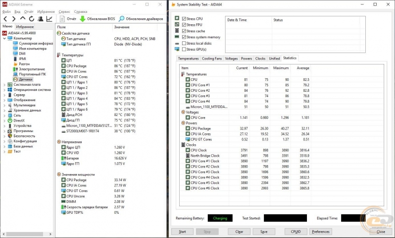Click the Stress CPU chip icon
This screenshot has width=395, height=238.
[177, 18]
